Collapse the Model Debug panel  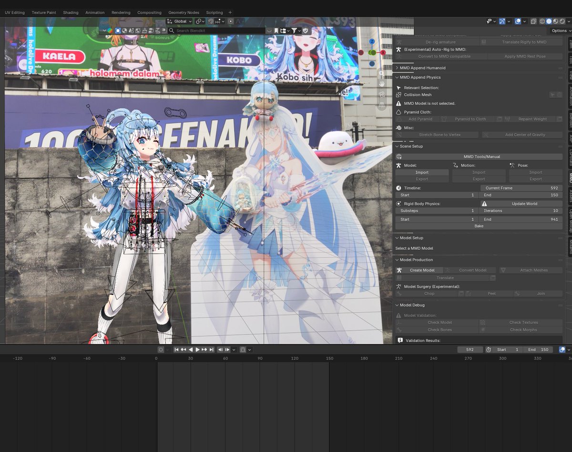(412, 305)
